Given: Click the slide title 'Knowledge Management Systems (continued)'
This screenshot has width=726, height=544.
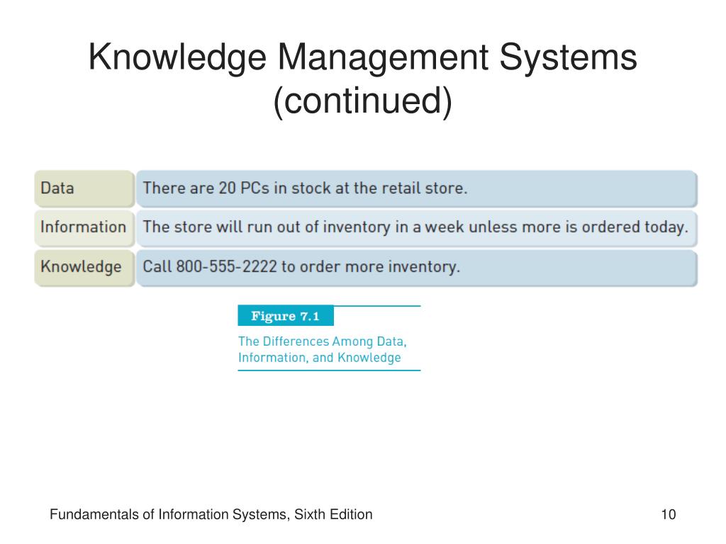Looking at the screenshot, I should click(362, 79).
